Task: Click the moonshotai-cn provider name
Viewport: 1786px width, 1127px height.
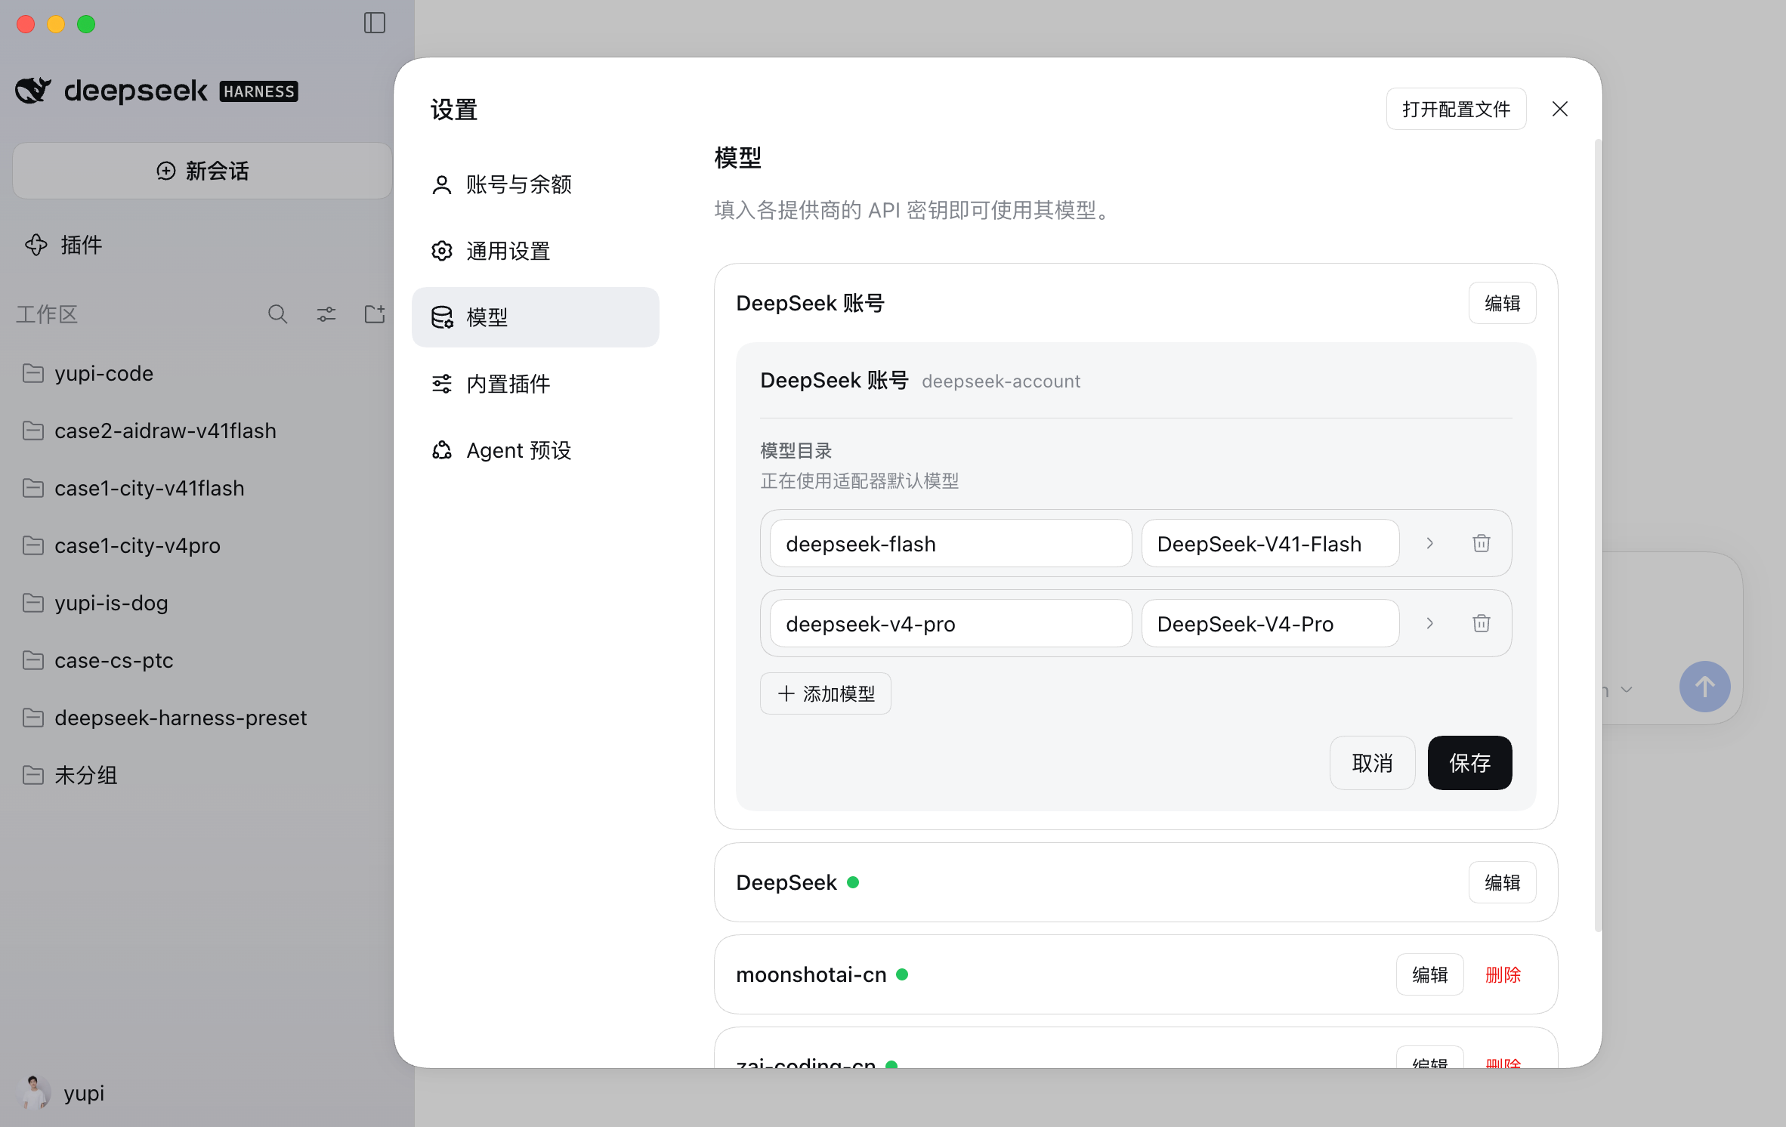Action: pyautogui.click(x=811, y=974)
